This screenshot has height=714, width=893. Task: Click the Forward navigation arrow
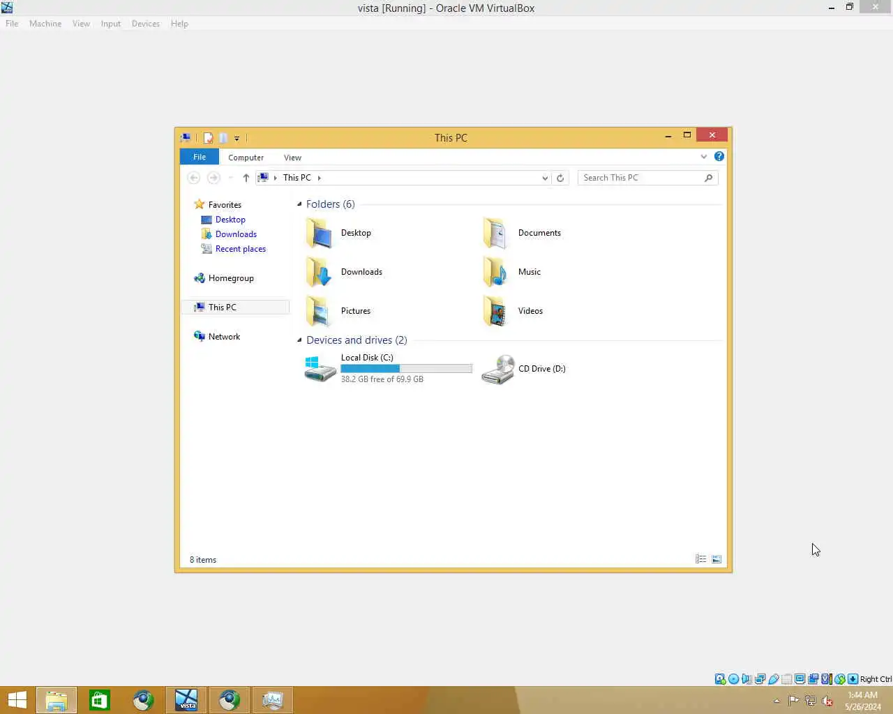pos(213,178)
